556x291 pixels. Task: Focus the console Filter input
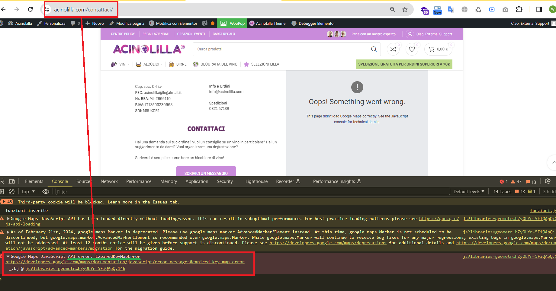click(253, 192)
